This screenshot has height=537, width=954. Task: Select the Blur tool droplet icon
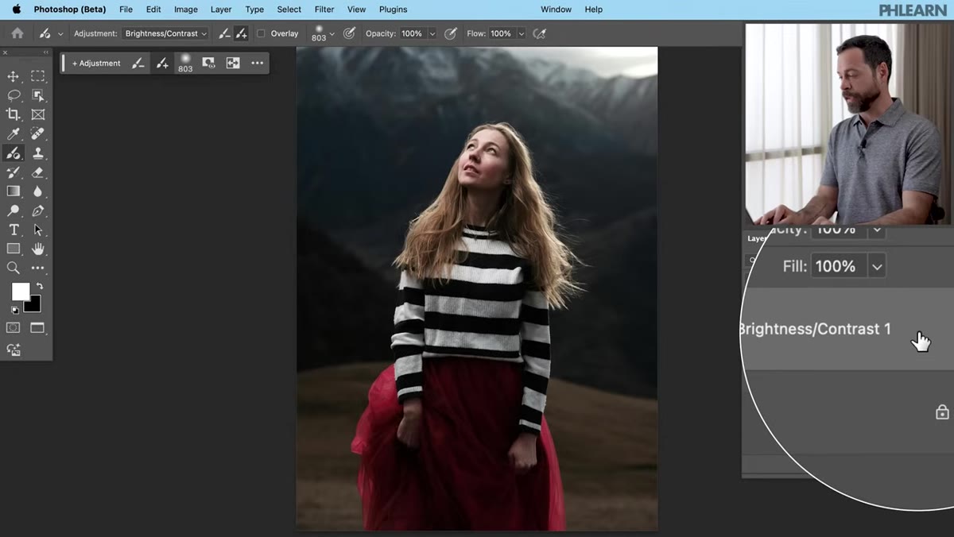click(x=37, y=191)
